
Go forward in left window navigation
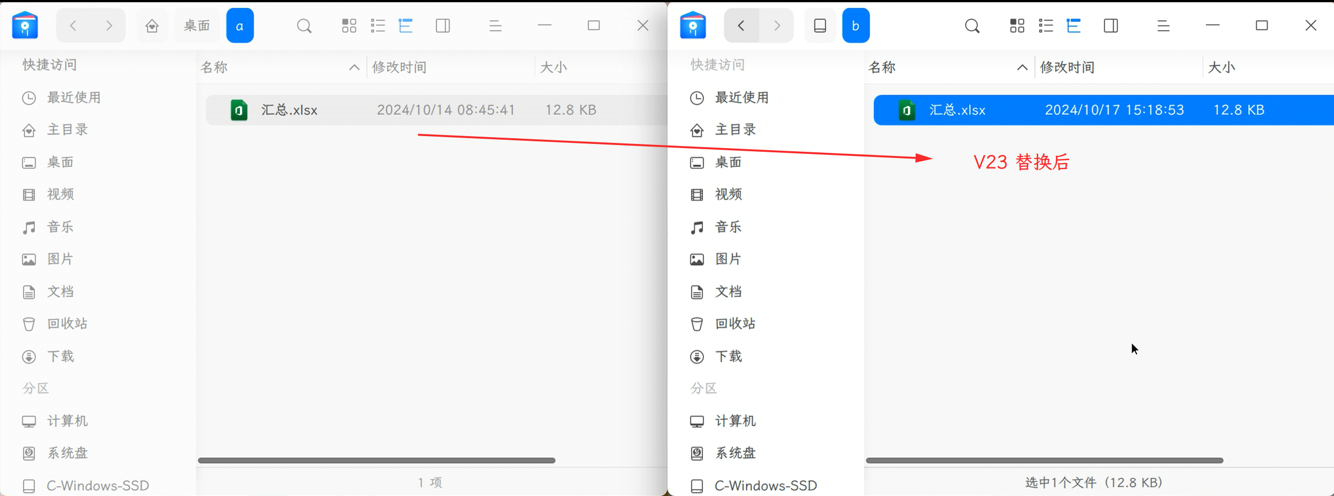(109, 26)
